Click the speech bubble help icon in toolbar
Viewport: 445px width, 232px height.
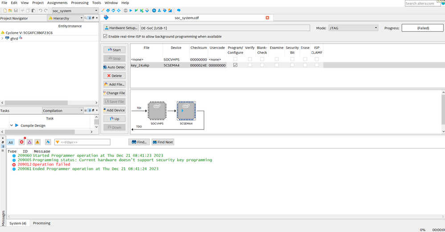(179, 10)
